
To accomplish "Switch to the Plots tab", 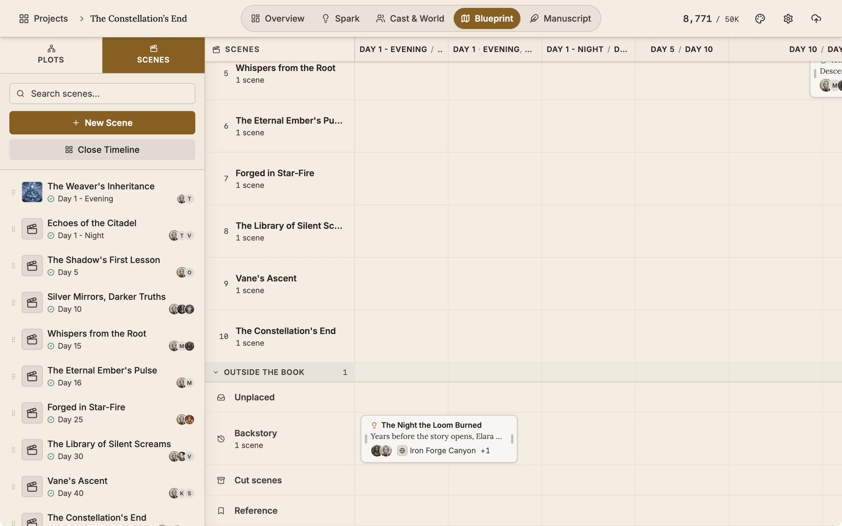I will (51, 55).
